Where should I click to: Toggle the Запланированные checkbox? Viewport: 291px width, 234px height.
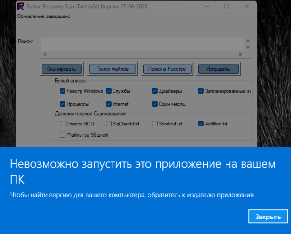click(201, 91)
